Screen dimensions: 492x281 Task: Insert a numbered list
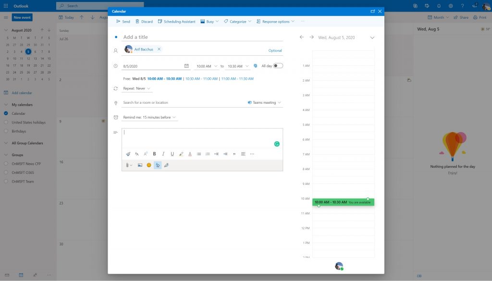point(208,154)
